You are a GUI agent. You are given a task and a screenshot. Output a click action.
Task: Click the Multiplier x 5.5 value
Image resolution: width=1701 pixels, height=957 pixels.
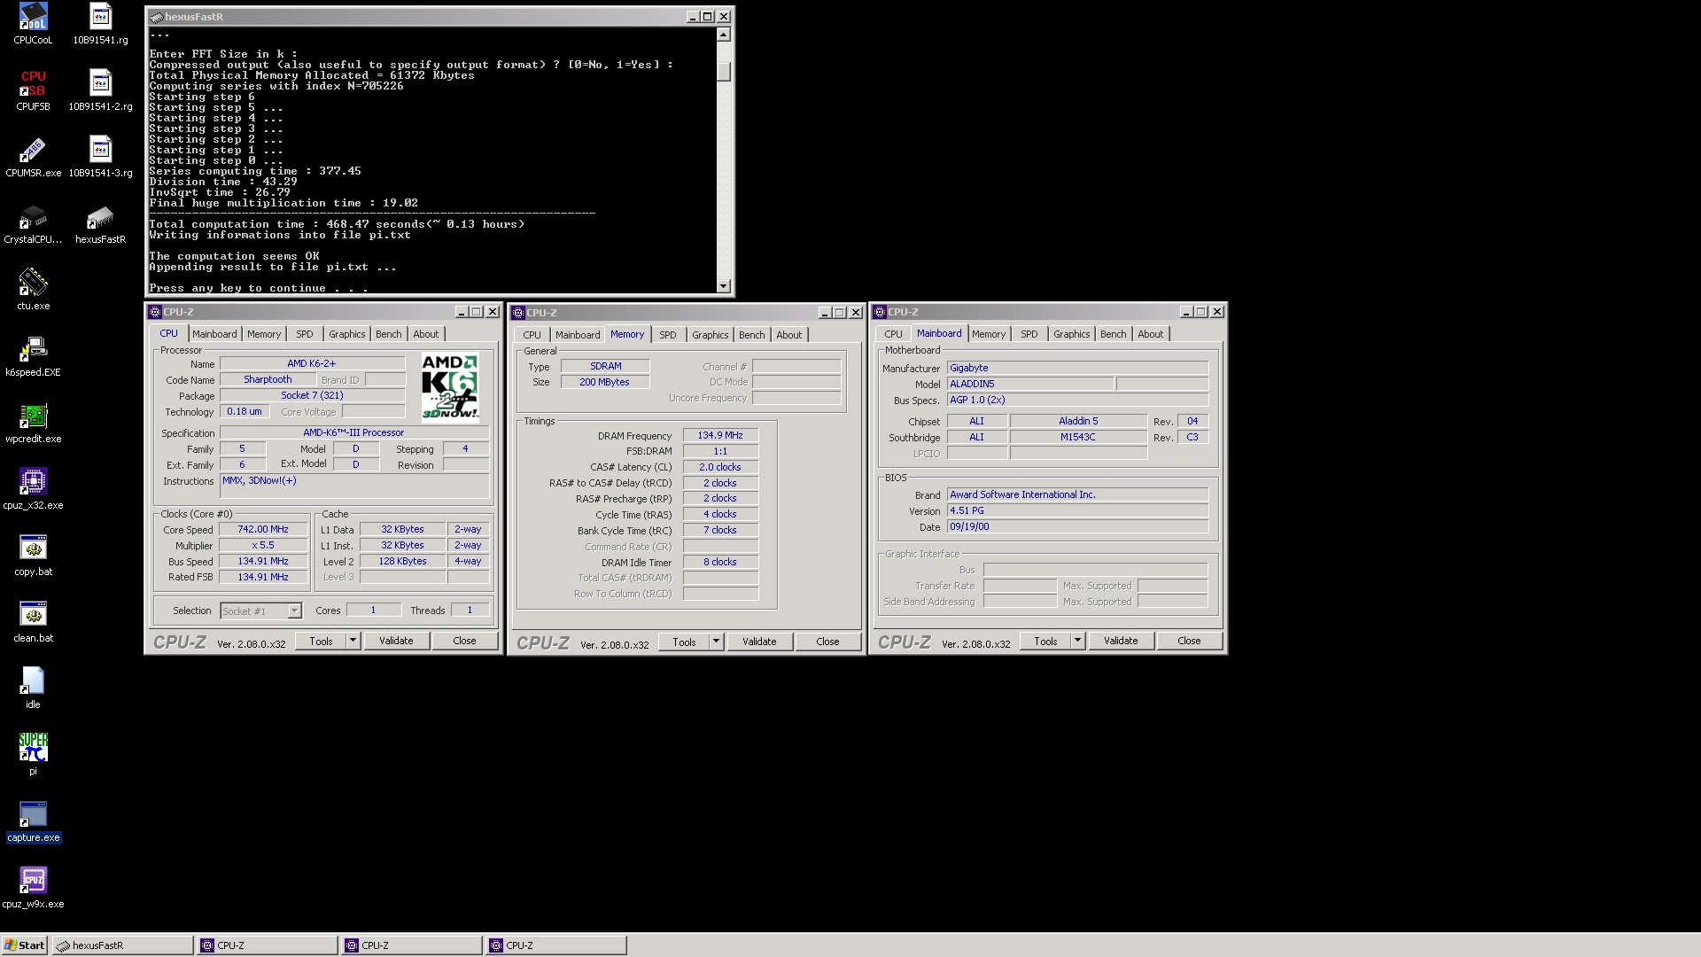point(263,545)
